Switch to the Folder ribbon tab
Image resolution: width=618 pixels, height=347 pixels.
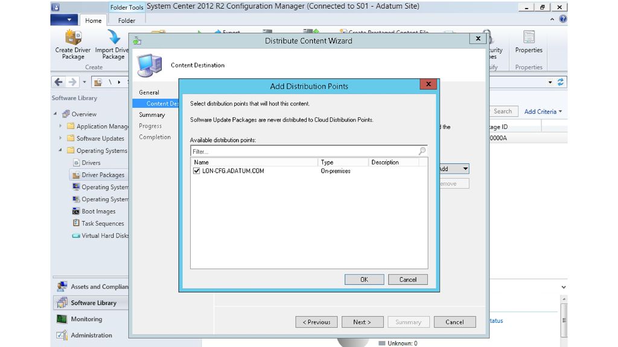[127, 20]
